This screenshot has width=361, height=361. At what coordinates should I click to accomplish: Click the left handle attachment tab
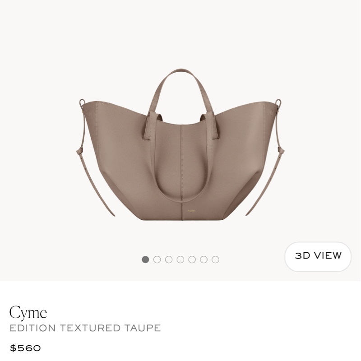pos(148,126)
